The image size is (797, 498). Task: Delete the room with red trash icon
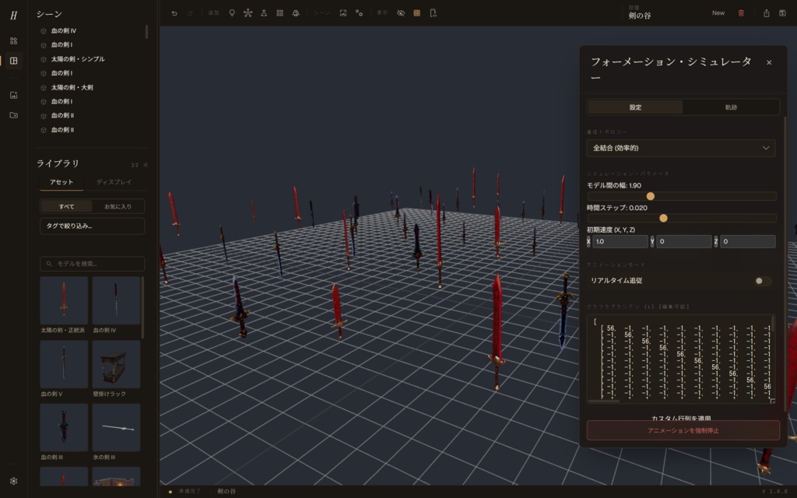click(x=741, y=13)
